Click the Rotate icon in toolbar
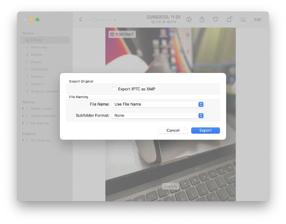This screenshot has width=286, height=224. 230,19
